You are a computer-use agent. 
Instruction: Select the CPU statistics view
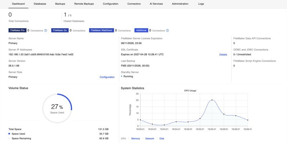coord(123,139)
